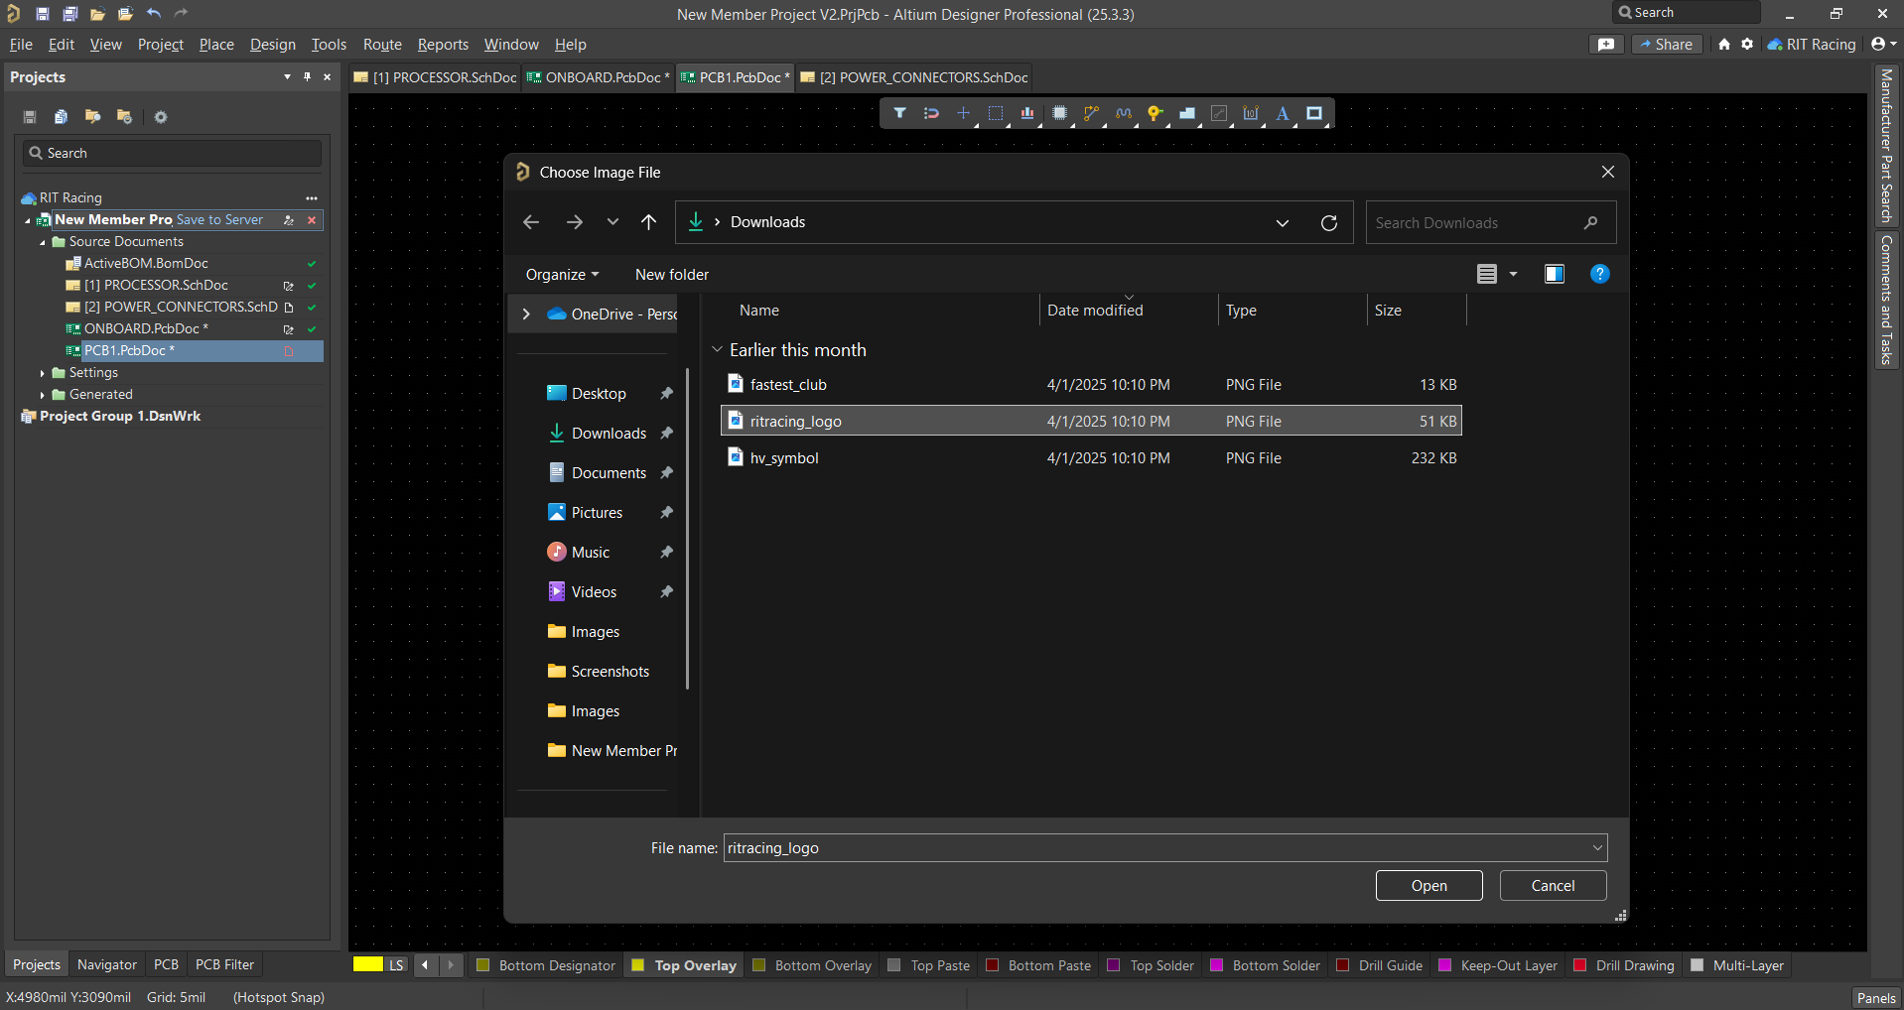
Task: Click the Search Downloads input field
Action: [x=1491, y=223]
